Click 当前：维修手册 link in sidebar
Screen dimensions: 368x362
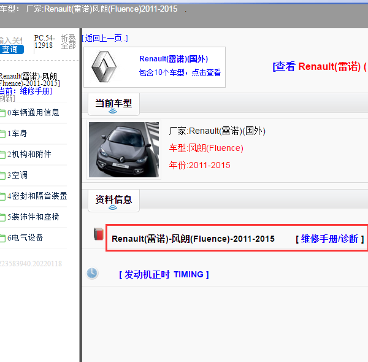pos(26,91)
